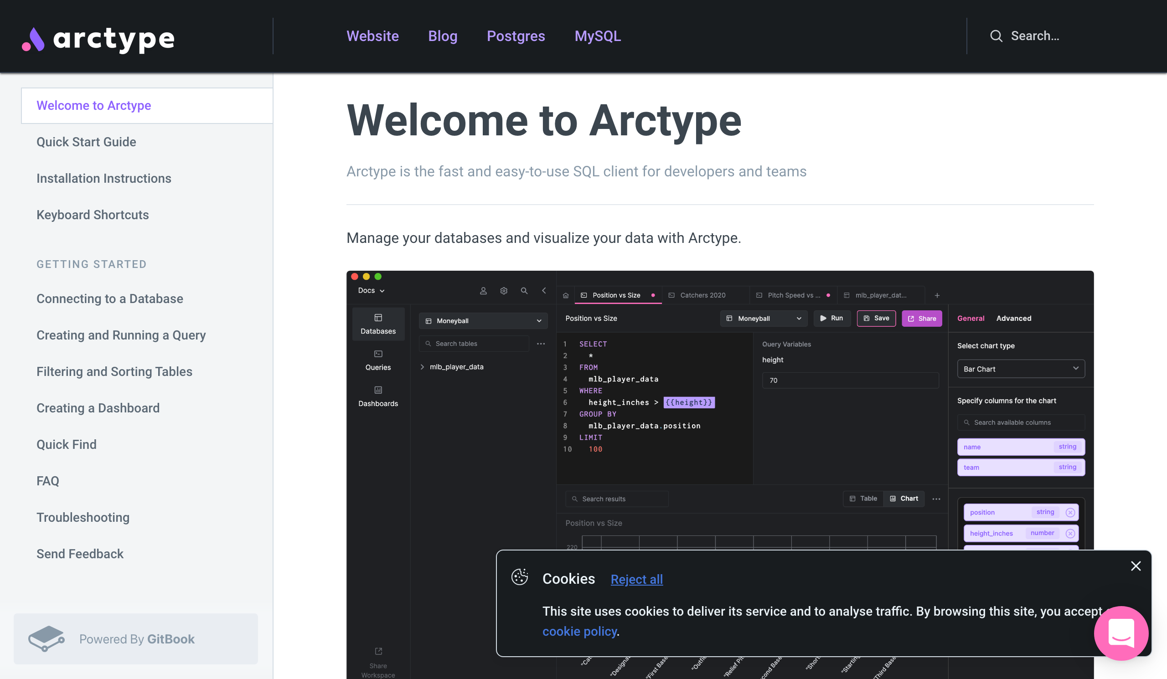Screen dimensions: 1167x679
Task: Click the header Search field
Action: click(x=1034, y=36)
